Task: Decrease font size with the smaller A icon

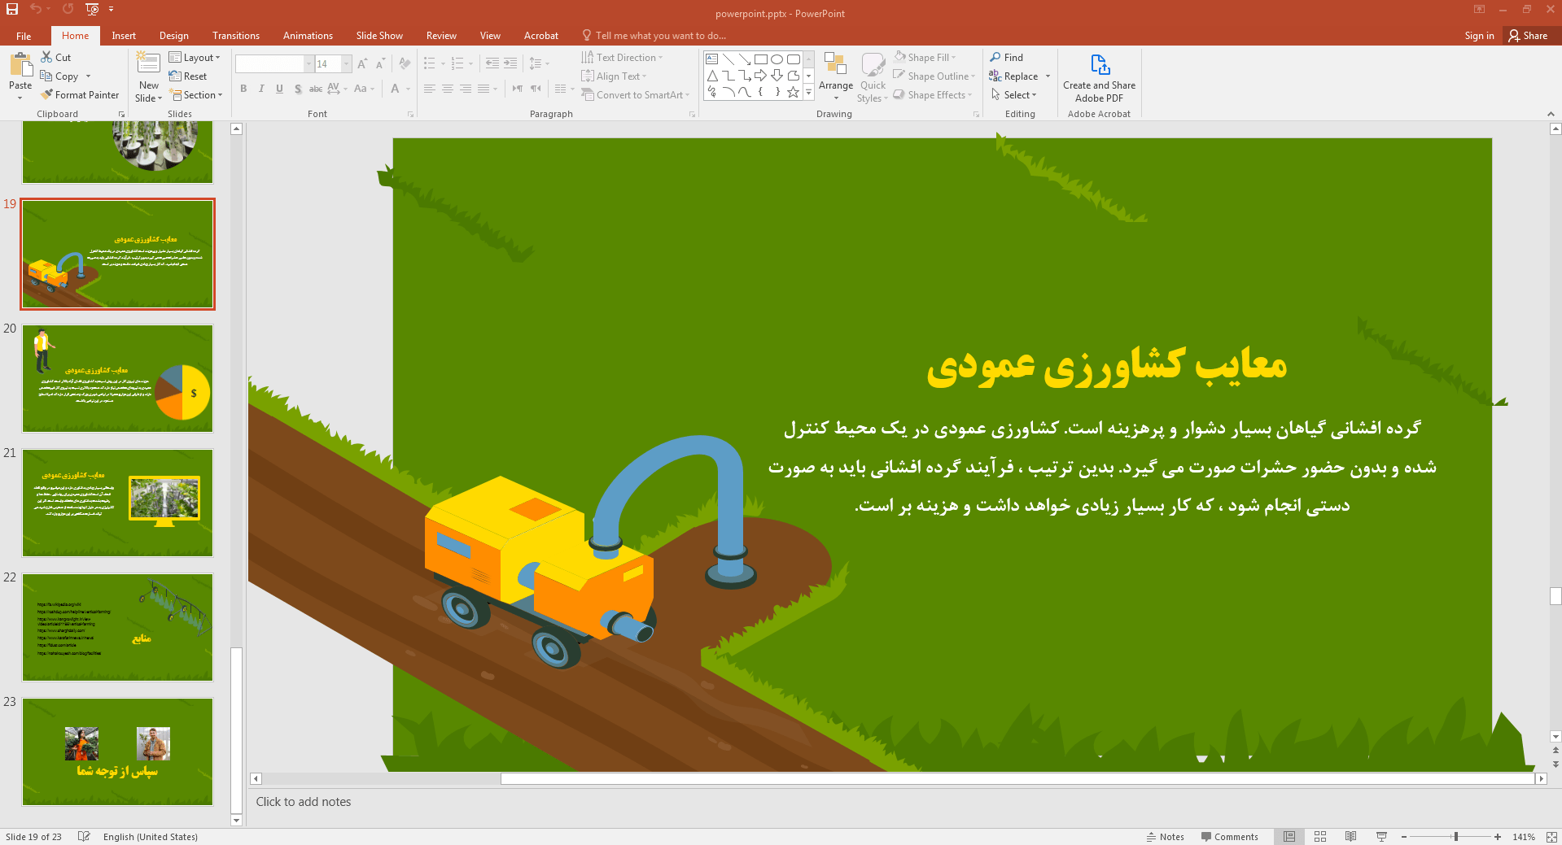Action: click(x=380, y=63)
